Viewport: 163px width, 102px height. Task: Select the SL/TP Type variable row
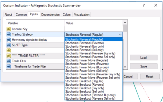tap(35, 45)
